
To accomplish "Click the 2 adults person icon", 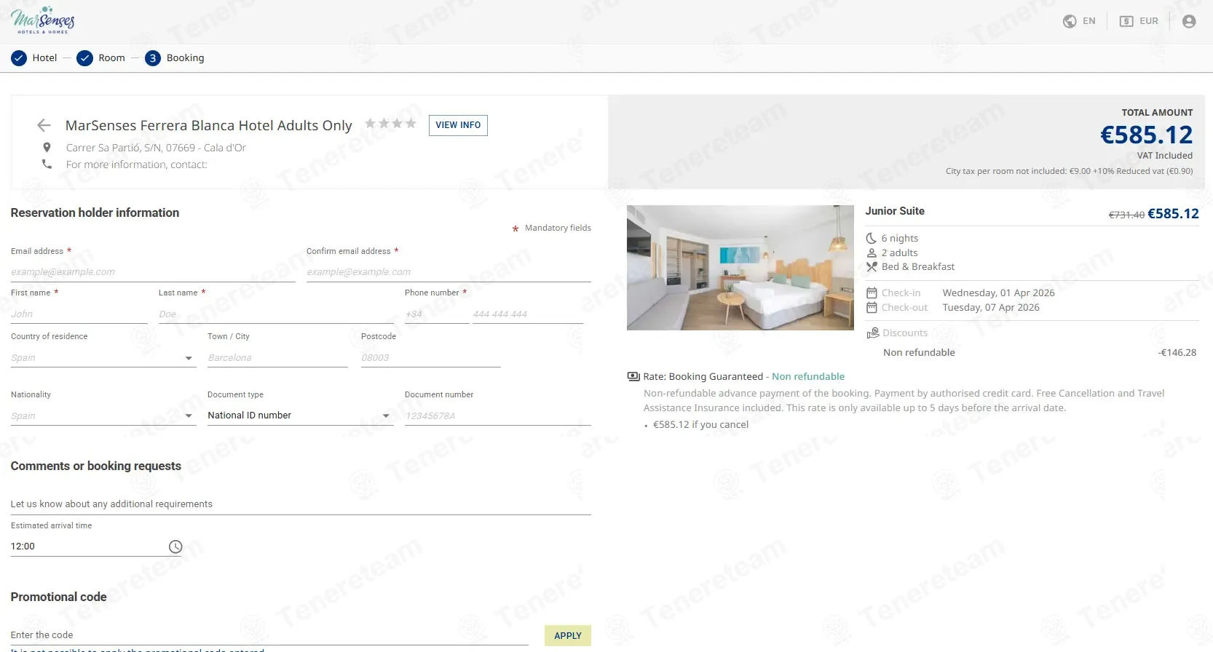I will pos(871,253).
